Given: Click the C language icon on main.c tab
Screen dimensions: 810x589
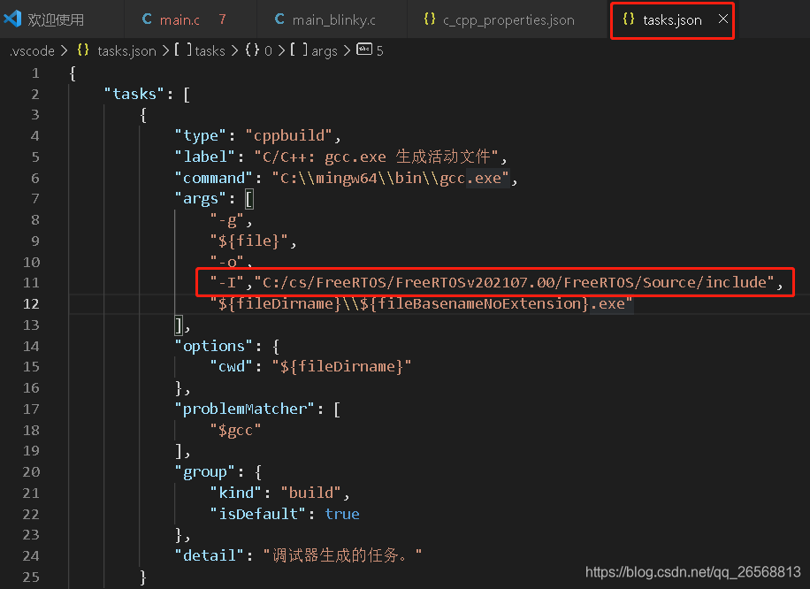Looking at the screenshot, I should [149, 18].
